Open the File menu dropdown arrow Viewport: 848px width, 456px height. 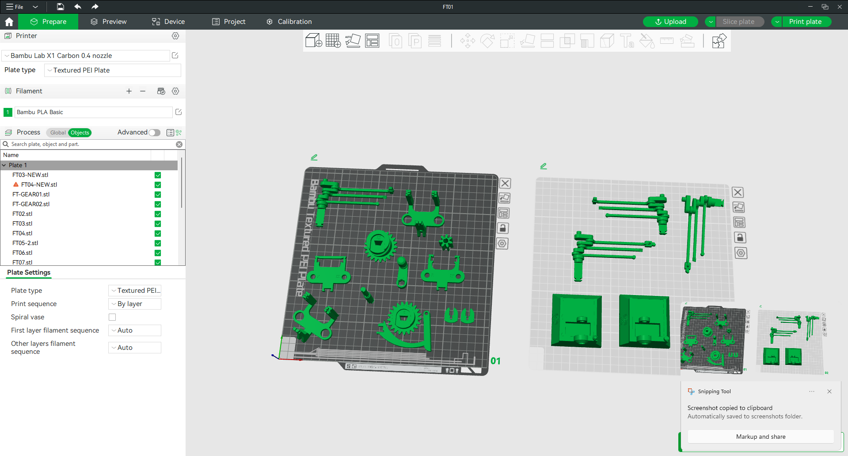(x=35, y=7)
